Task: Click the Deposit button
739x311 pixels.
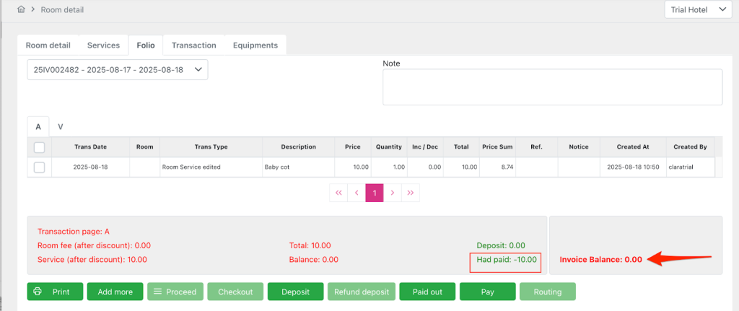Action: [x=295, y=292]
